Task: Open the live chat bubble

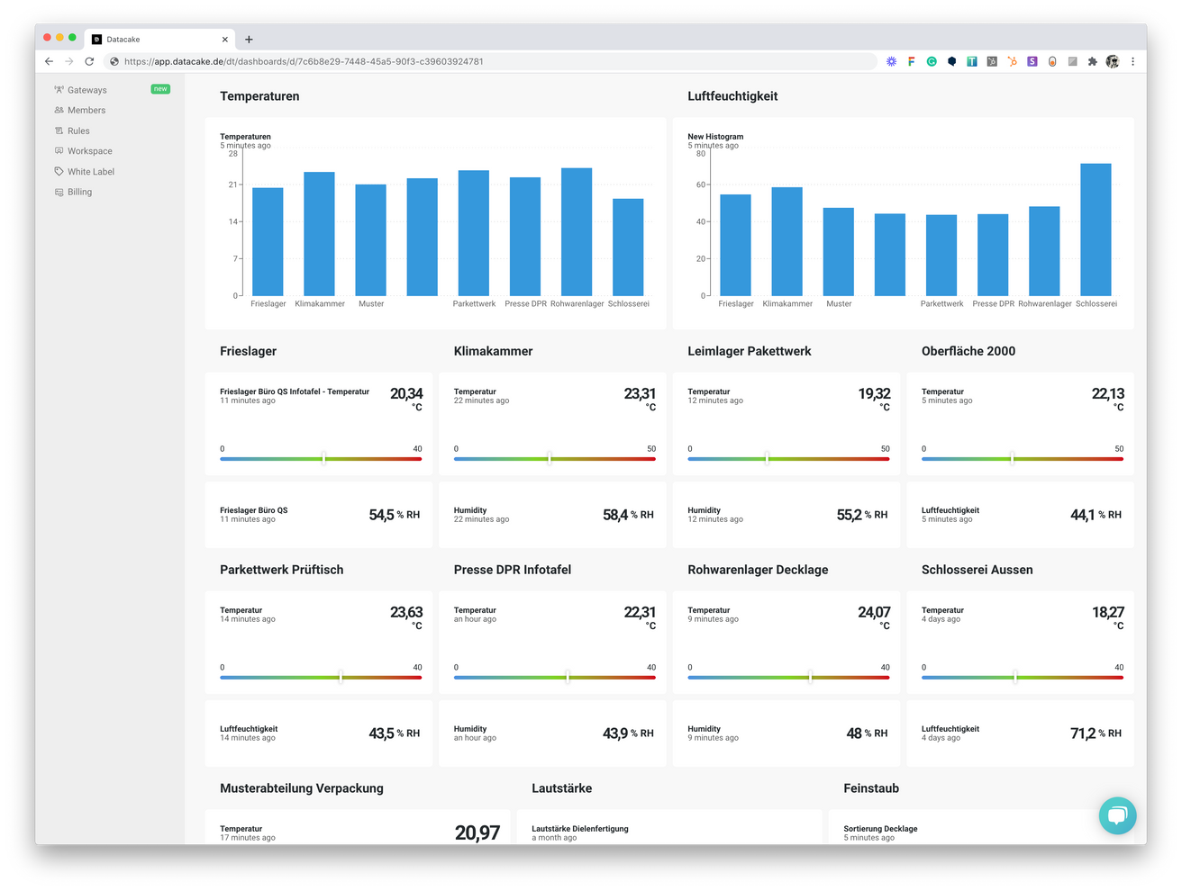Action: pos(1117,815)
